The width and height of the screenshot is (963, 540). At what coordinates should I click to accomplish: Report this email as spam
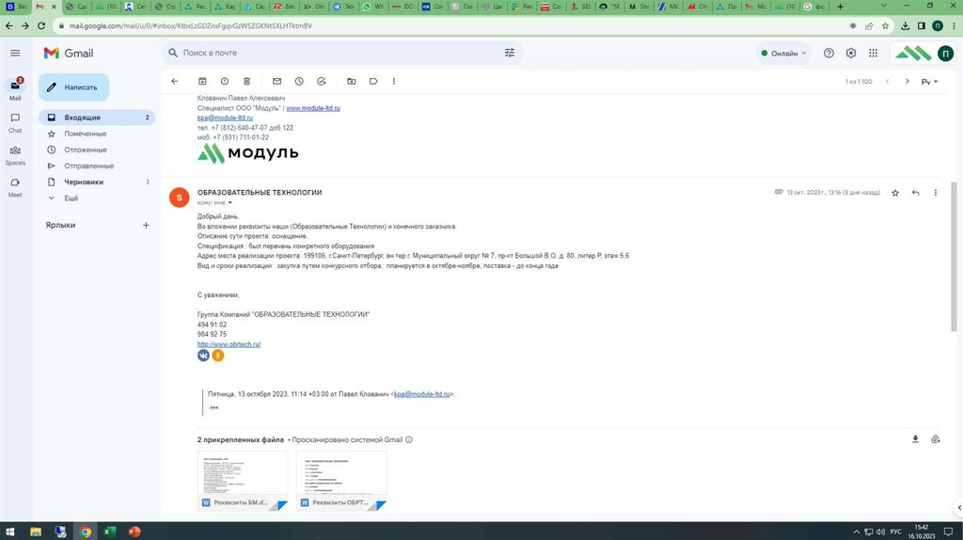224,81
